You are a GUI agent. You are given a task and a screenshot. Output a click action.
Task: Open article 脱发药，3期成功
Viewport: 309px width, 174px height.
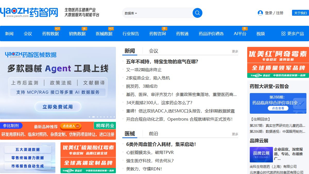click(x=142, y=86)
